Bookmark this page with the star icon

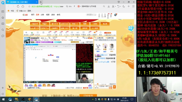(x=29, y=6)
